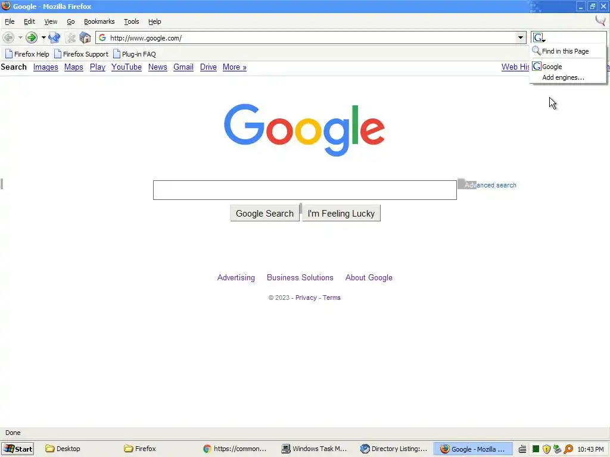Click the Google favicon in address bar
This screenshot has width=610, height=457.
(x=102, y=37)
